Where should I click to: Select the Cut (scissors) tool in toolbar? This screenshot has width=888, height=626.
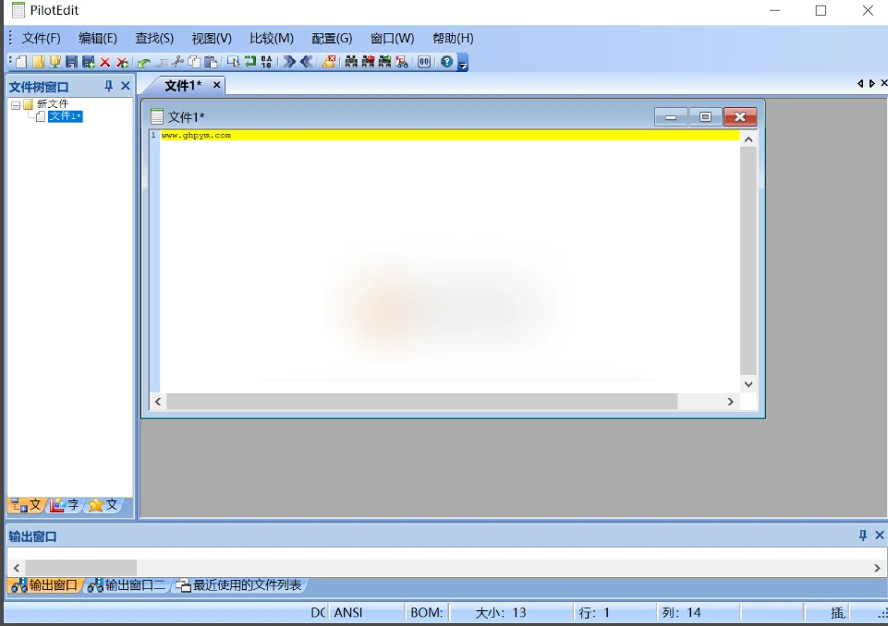[x=179, y=62]
